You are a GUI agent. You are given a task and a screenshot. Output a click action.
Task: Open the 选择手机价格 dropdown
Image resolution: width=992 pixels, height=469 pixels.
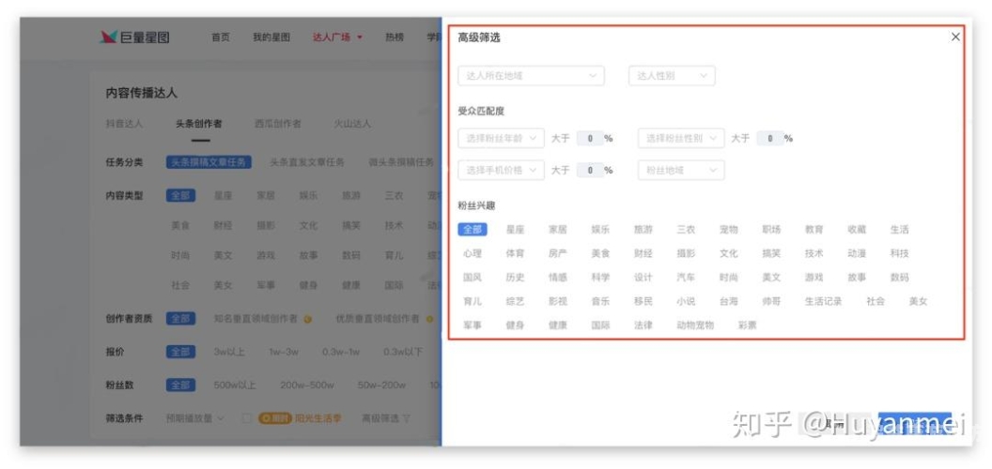pyautogui.click(x=501, y=170)
